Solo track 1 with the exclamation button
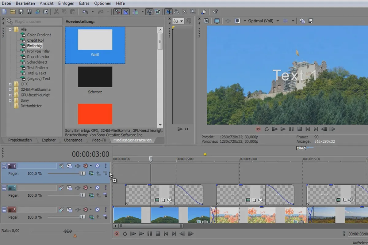368x245 pixels. (106, 166)
